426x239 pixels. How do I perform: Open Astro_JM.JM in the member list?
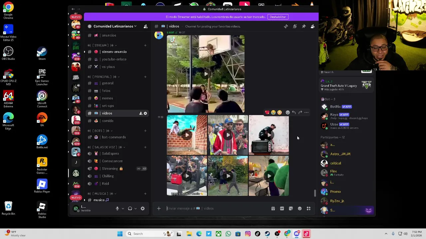point(346,154)
